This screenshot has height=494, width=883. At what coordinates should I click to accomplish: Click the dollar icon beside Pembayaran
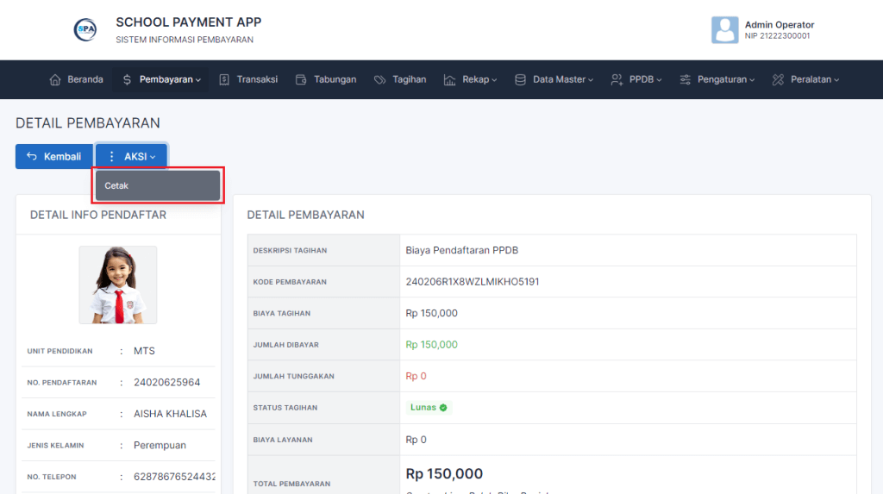pos(128,79)
